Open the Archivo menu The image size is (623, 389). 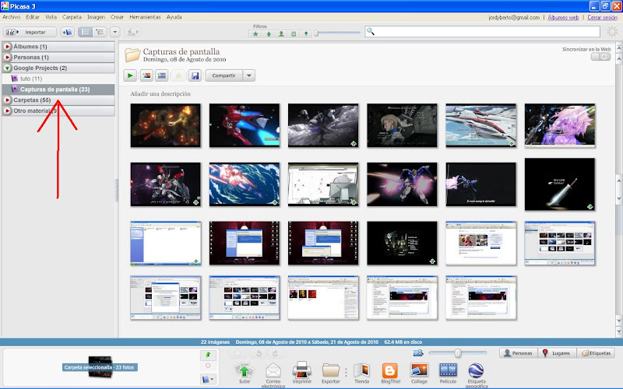click(x=12, y=17)
